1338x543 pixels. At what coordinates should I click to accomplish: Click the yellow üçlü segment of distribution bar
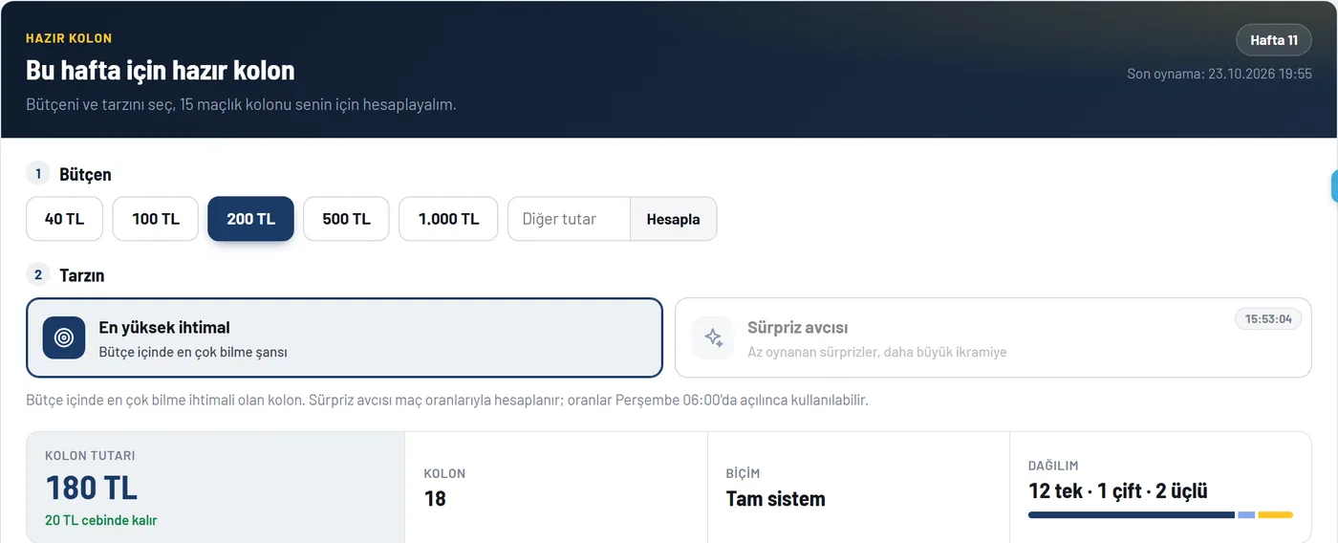(1275, 515)
